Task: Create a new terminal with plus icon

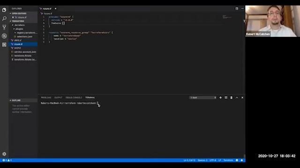Action: (x=220, y=98)
